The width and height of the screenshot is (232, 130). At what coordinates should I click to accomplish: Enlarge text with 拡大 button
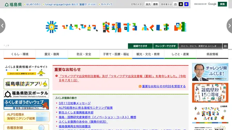coord(148,4)
